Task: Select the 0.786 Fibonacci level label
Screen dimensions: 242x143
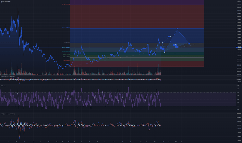Action: tap(66, 48)
